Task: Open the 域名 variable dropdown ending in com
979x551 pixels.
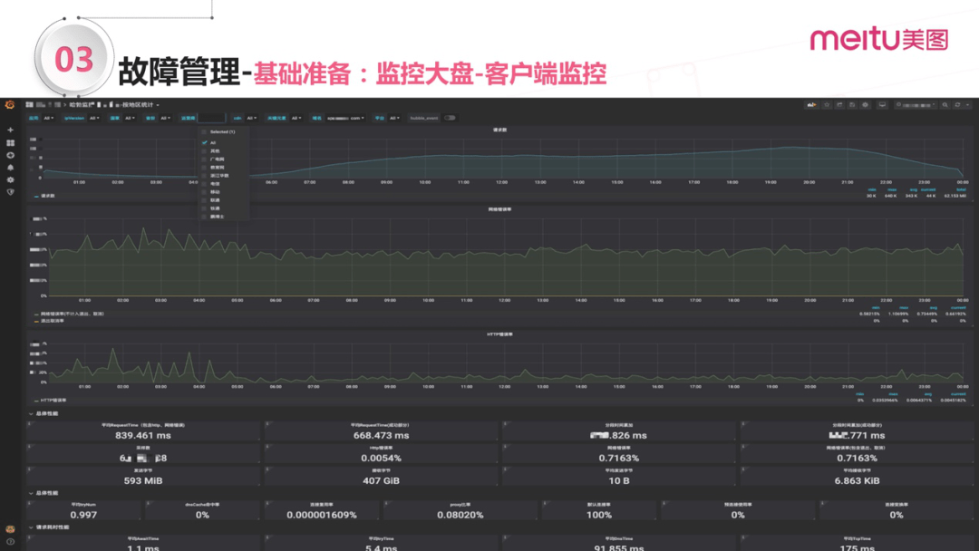Action: coord(345,118)
